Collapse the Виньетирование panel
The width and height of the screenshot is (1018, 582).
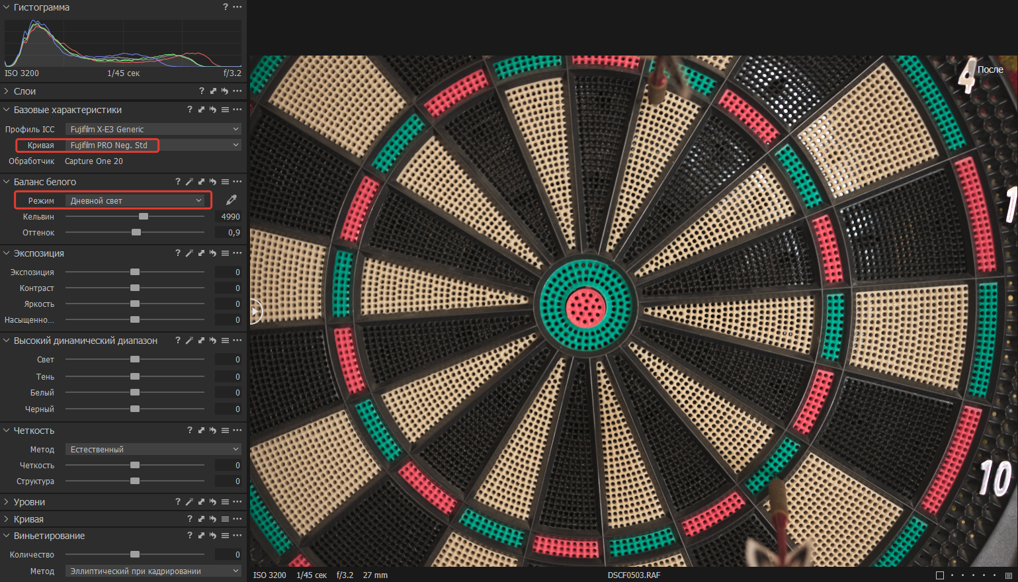pos(7,535)
